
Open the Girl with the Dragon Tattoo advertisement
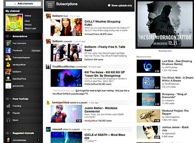pos(165,25)
